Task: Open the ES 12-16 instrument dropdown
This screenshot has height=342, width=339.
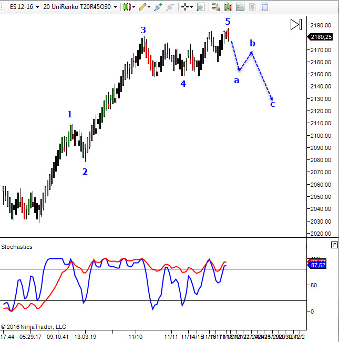Action: tap(24, 7)
